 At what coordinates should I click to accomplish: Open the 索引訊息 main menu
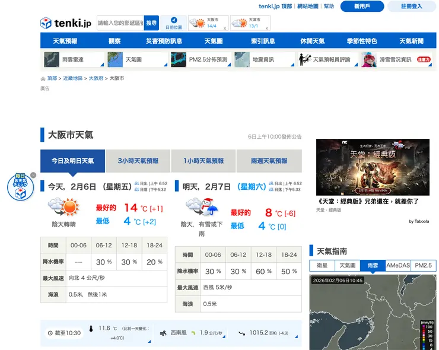[x=263, y=41]
